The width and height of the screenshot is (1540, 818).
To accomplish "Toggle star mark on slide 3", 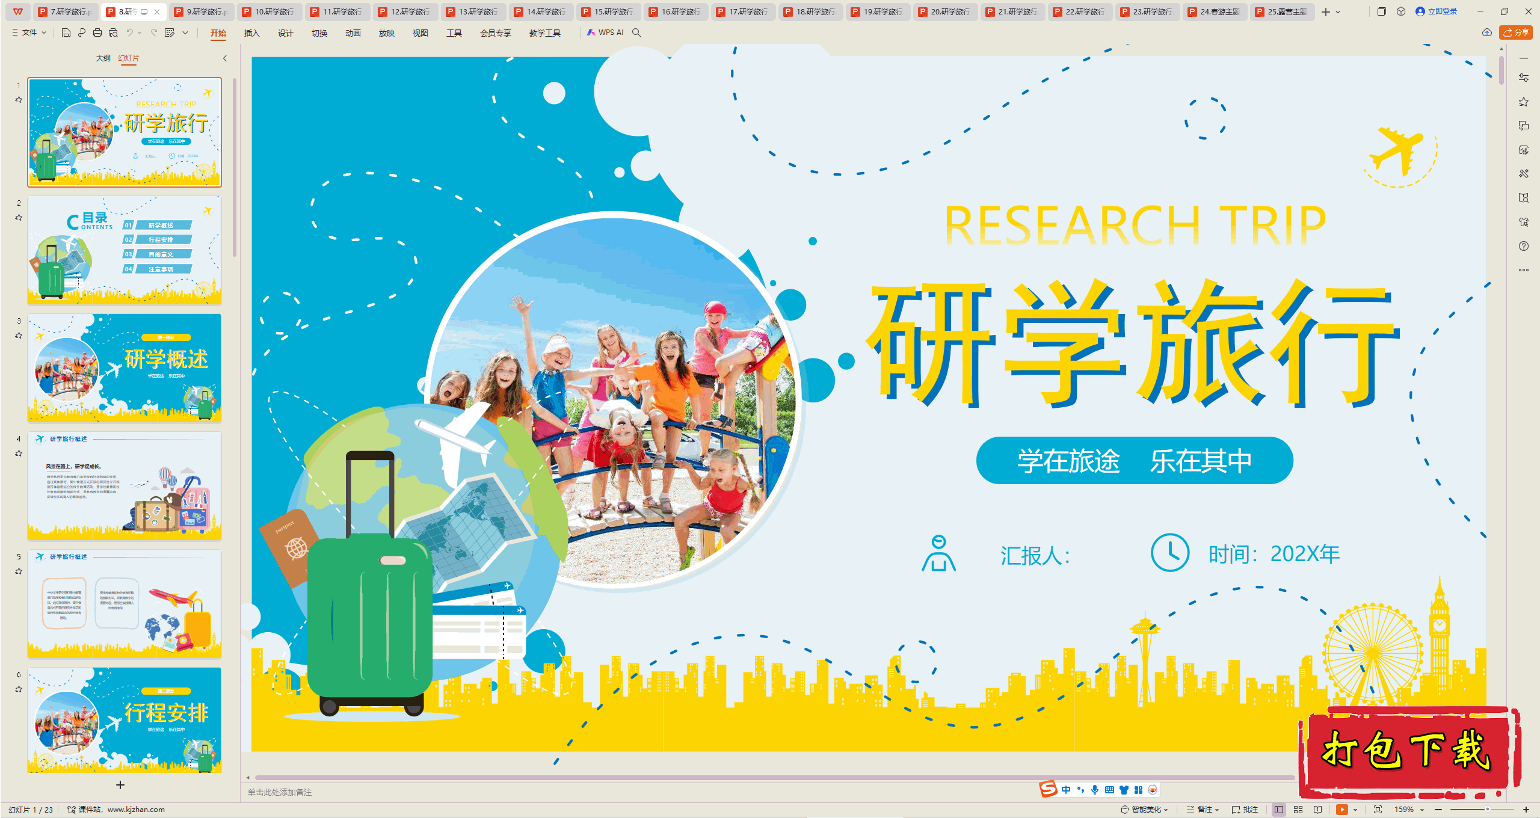I will pos(19,336).
